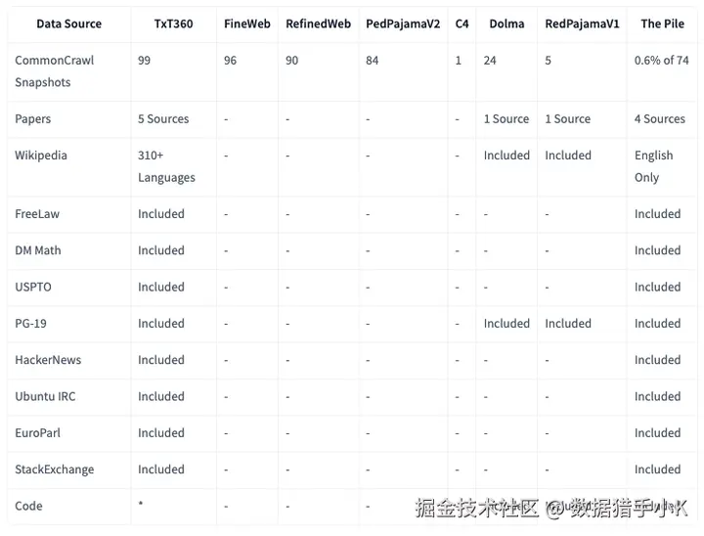
Task: Select Ubuntu IRC 'Included' under The Pile
Action: point(657,397)
